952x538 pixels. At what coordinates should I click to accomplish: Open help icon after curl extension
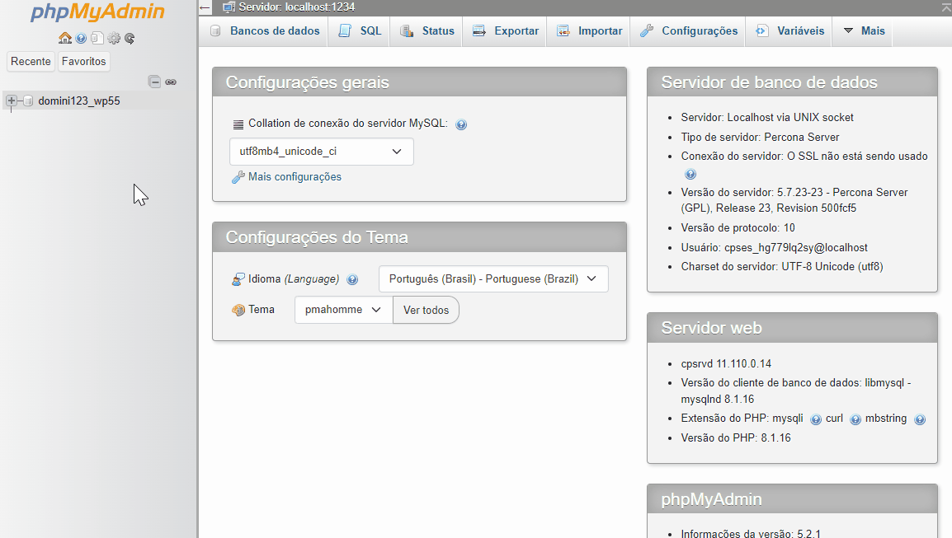pyautogui.click(x=855, y=419)
